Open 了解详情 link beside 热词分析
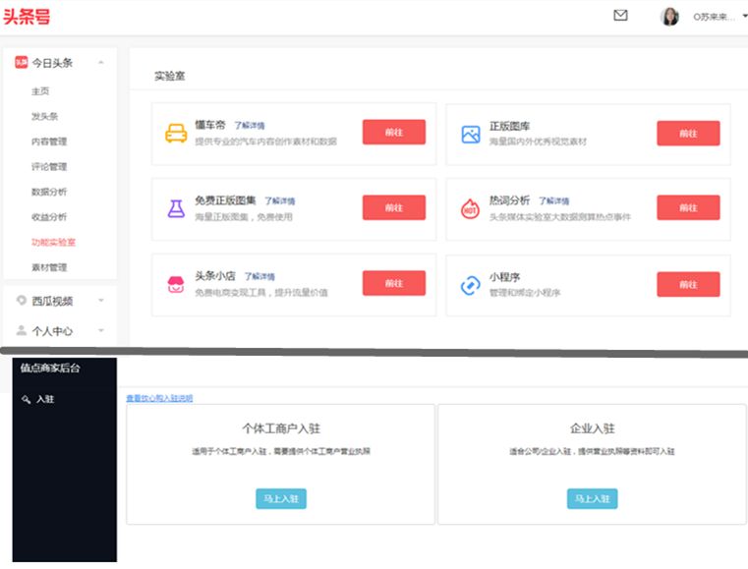This screenshot has height=569, width=748. coord(553,200)
